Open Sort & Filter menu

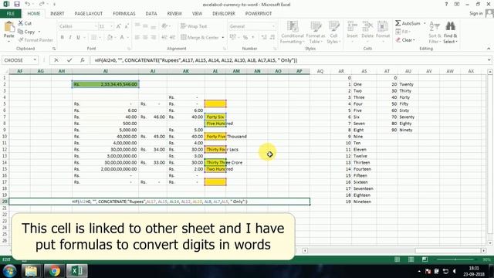click(x=435, y=32)
